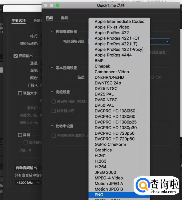Switch to the 音频 tab
The width and height of the screenshot is (182, 200).
(64, 18)
